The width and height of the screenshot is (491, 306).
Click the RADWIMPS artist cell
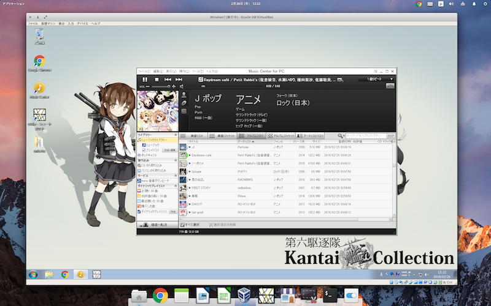(245, 179)
